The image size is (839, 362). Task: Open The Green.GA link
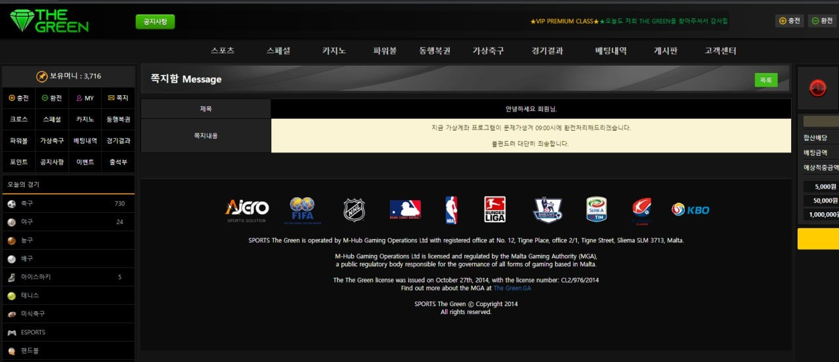point(512,288)
